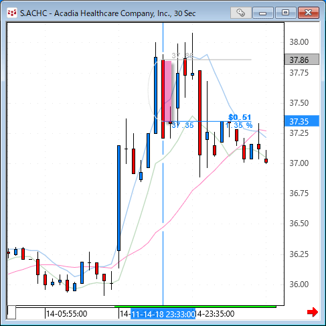326x326 pixels.
Task: Click the 37.00 price axis label
Action: coord(299,163)
